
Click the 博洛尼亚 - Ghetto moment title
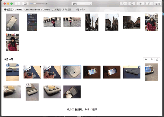[27, 10]
